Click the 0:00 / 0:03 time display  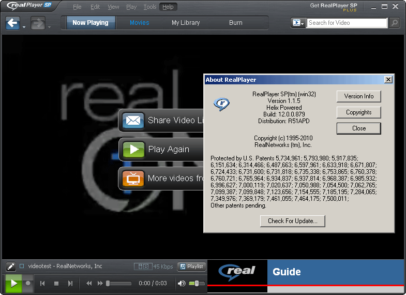[x=153, y=283]
